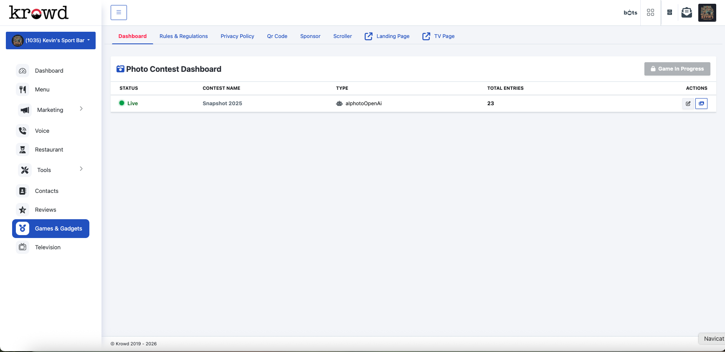Open the TV Page external link
Image resolution: width=725 pixels, height=352 pixels.
tap(439, 36)
